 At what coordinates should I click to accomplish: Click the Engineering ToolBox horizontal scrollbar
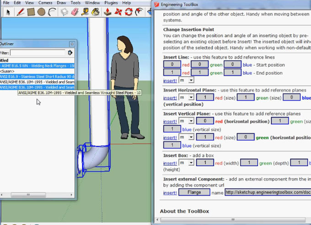tap(233, 220)
